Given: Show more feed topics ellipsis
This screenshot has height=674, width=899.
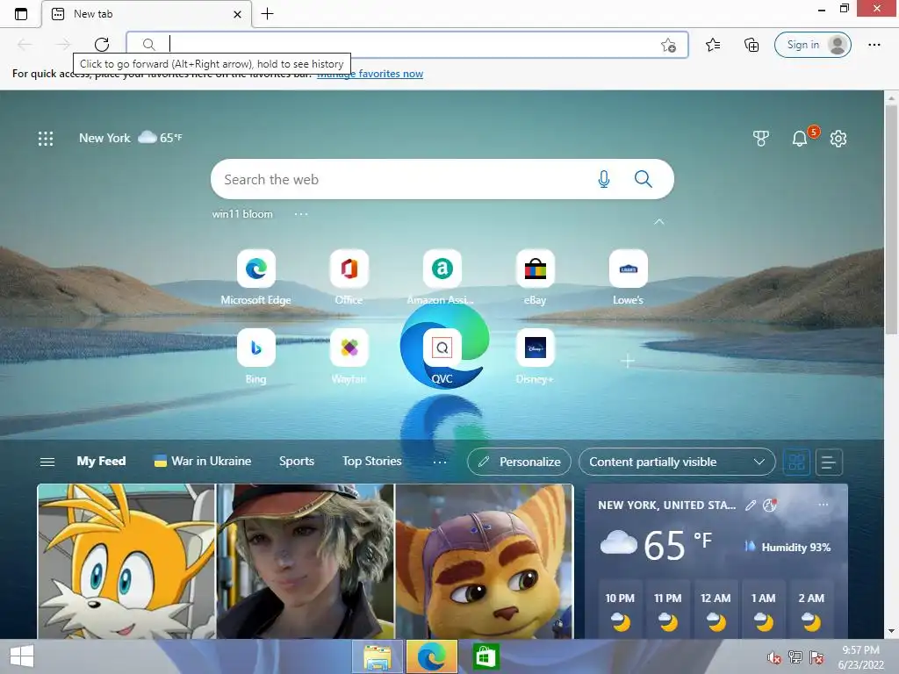Looking at the screenshot, I should tap(440, 462).
